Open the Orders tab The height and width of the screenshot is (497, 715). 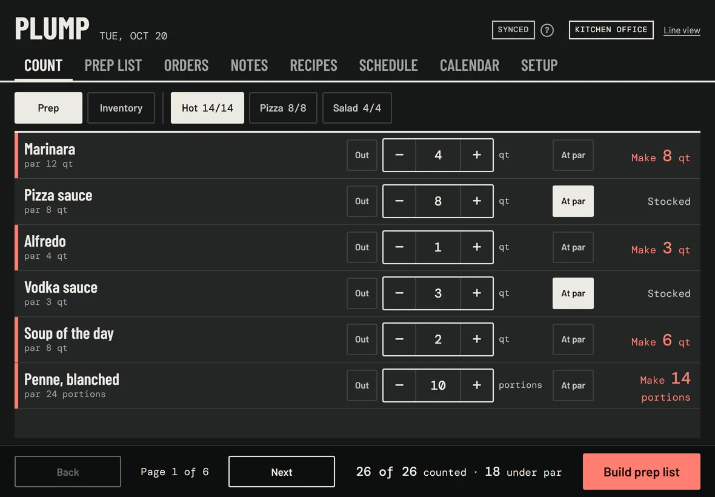(x=186, y=65)
